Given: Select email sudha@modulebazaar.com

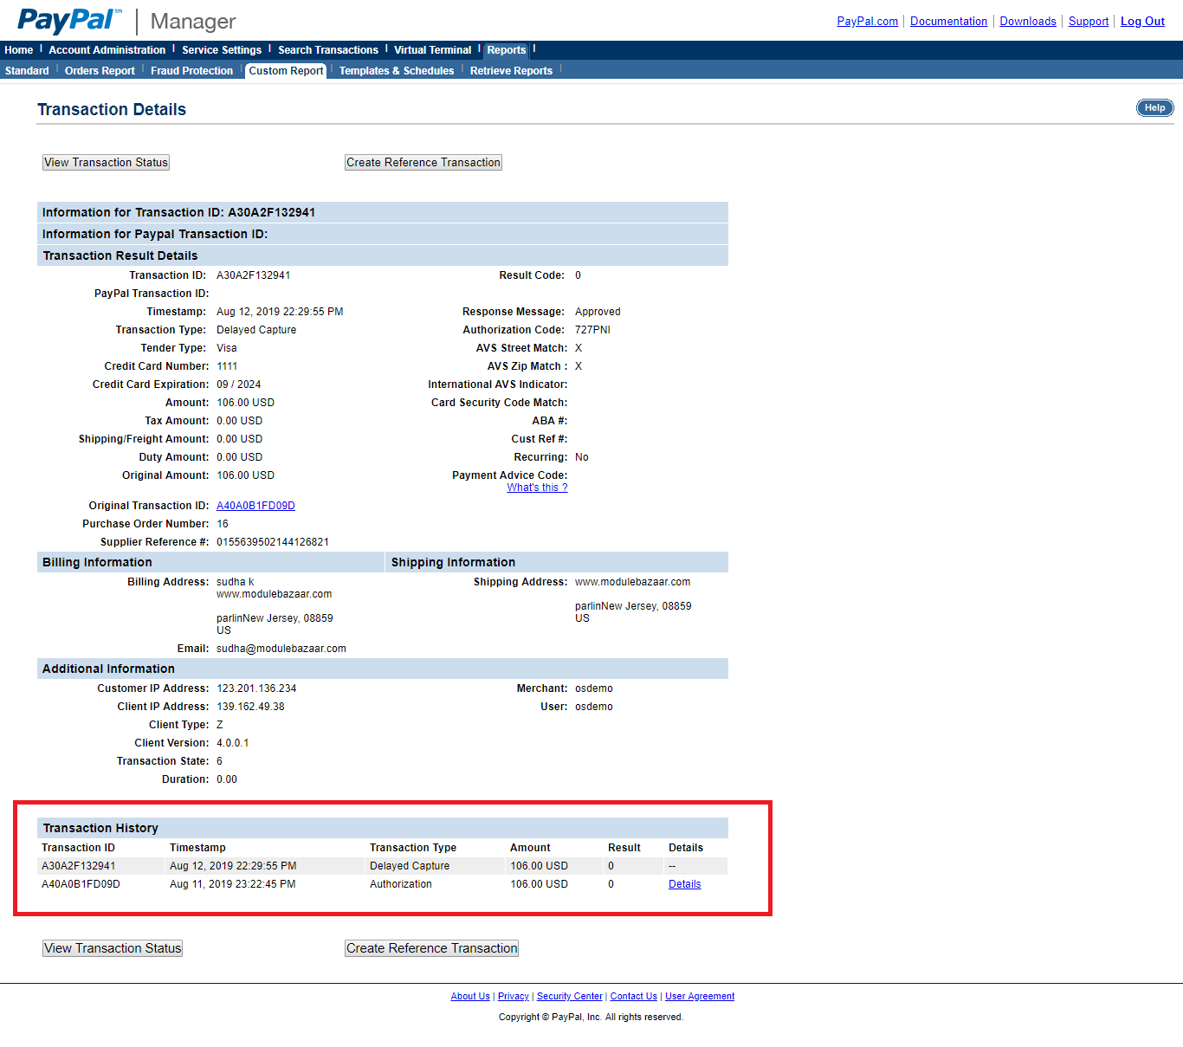Looking at the screenshot, I should [281, 649].
